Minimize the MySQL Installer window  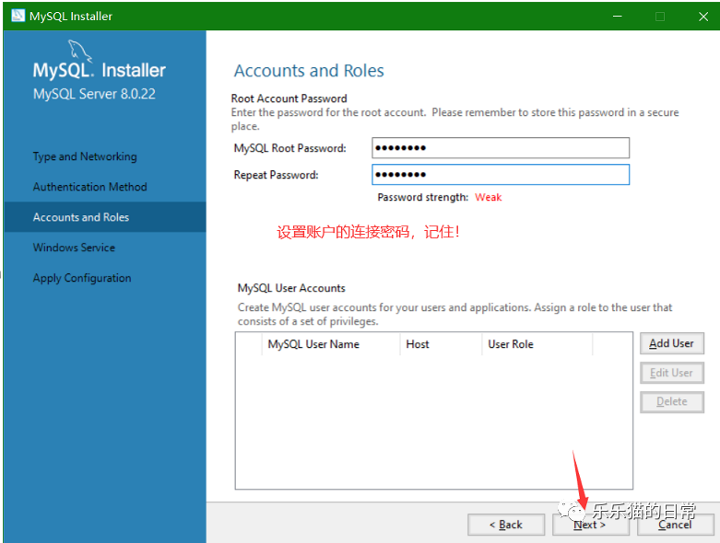pyautogui.click(x=618, y=16)
